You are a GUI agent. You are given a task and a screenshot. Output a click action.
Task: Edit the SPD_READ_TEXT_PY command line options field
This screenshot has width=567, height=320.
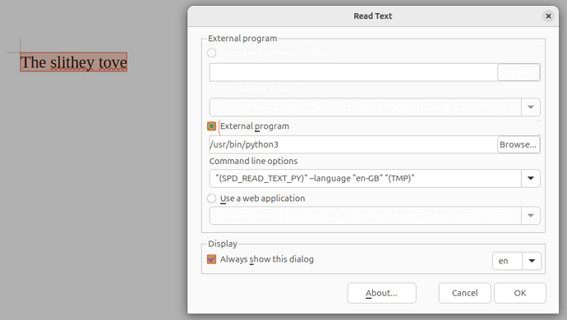(x=365, y=178)
